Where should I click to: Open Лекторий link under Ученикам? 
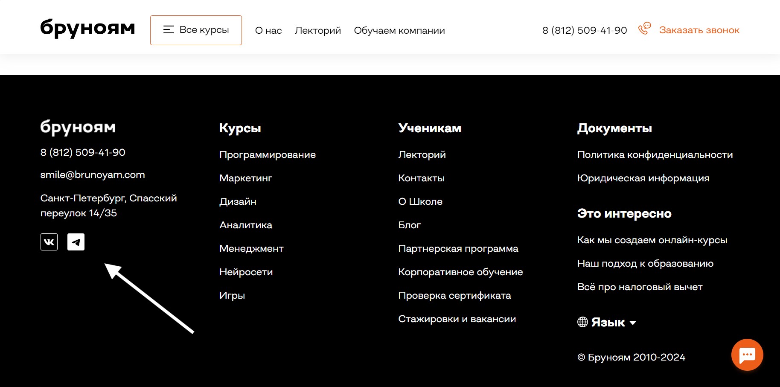(422, 154)
